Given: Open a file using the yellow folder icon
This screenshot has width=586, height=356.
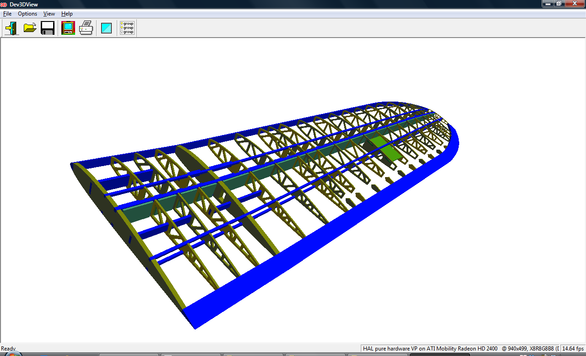Looking at the screenshot, I should pos(30,28).
